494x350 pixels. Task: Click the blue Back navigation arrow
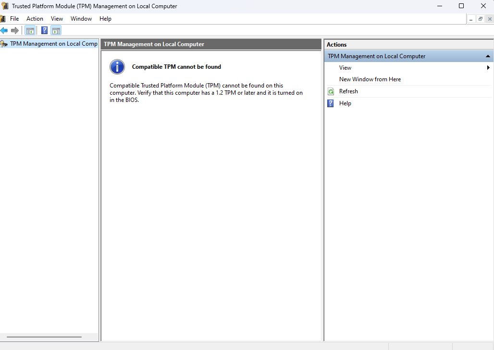[5, 30]
